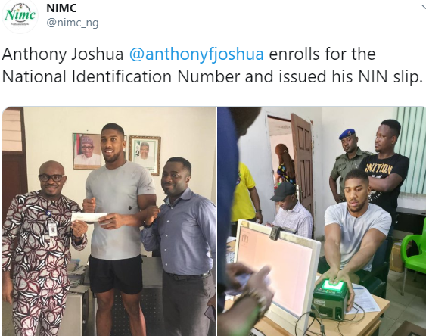Click the black t-shirt printed lettering

coord(378,169)
